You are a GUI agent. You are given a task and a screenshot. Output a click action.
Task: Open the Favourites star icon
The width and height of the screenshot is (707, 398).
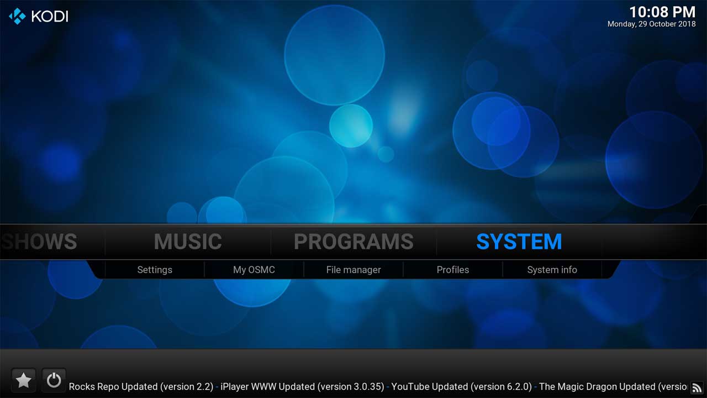pyautogui.click(x=24, y=380)
